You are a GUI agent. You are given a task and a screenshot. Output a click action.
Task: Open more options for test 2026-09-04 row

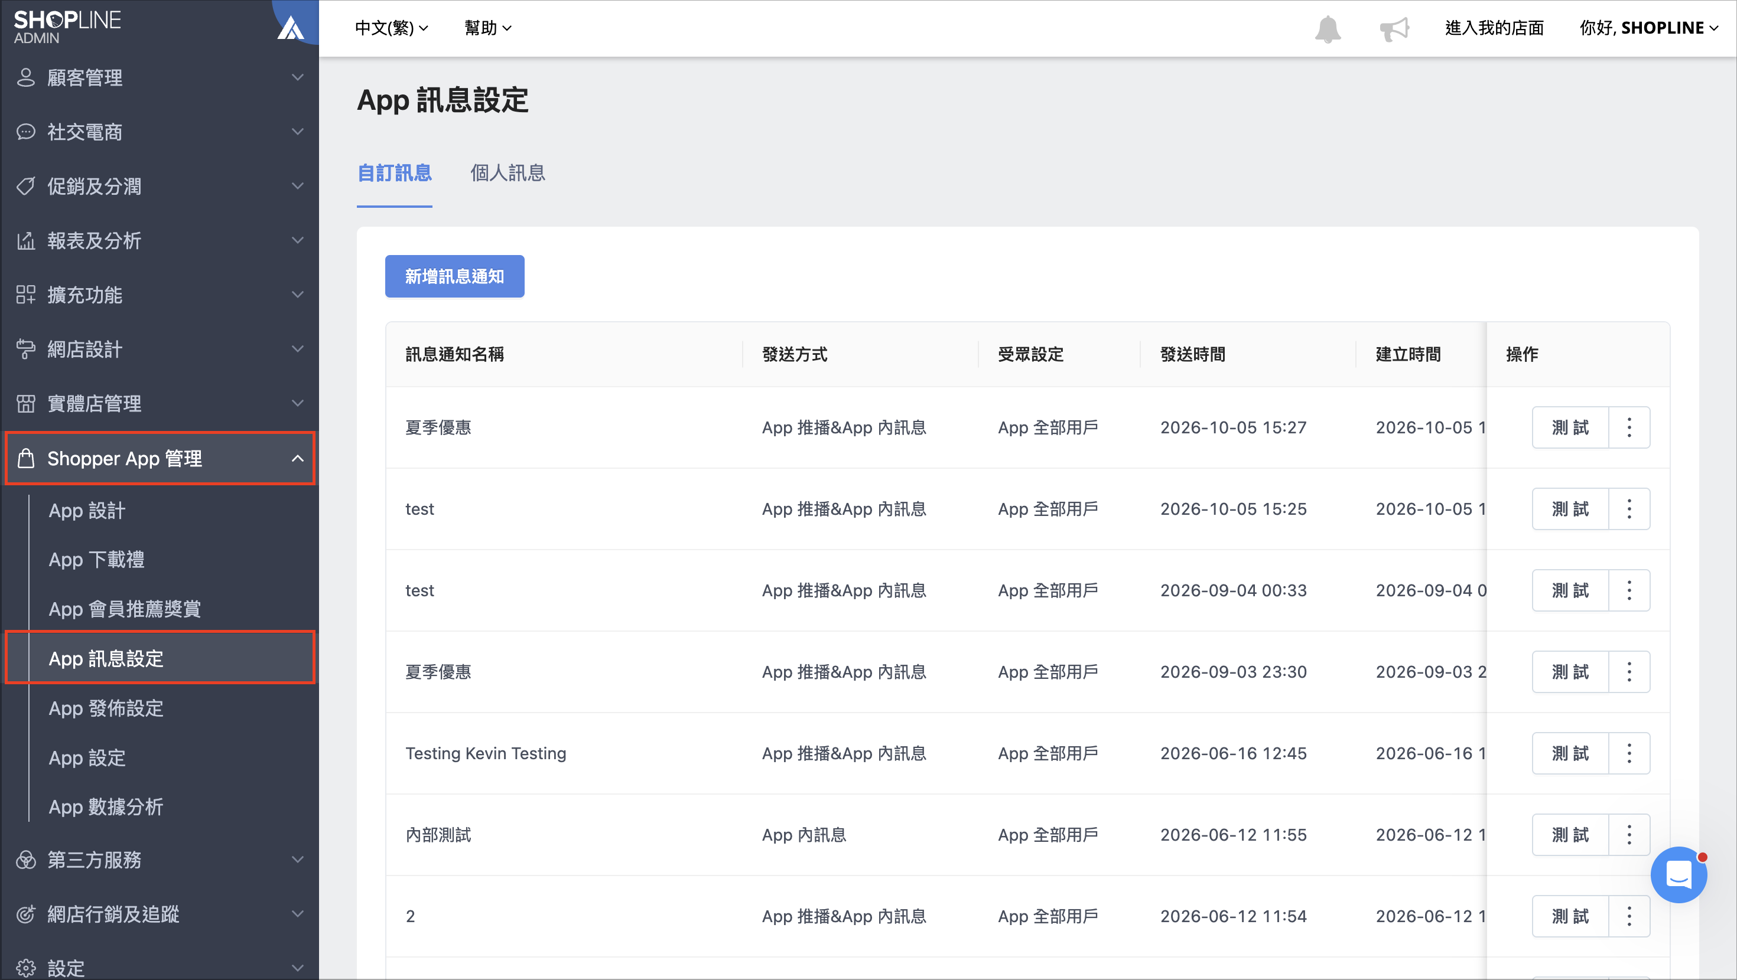click(x=1629, y=590)
